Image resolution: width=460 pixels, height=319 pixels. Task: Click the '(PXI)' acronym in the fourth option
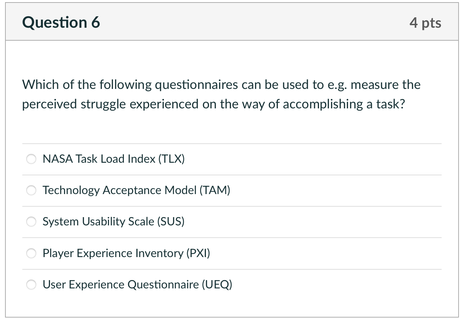198,253
